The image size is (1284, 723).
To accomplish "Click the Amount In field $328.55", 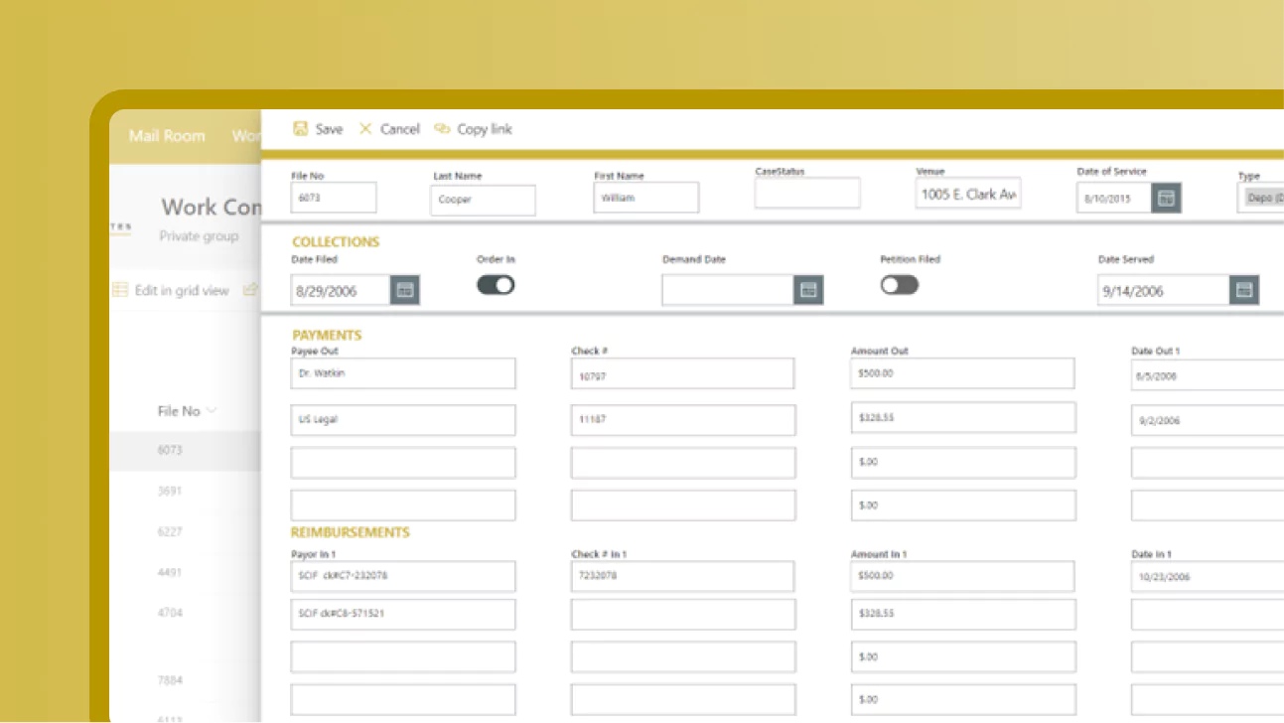I will point(963,614).
